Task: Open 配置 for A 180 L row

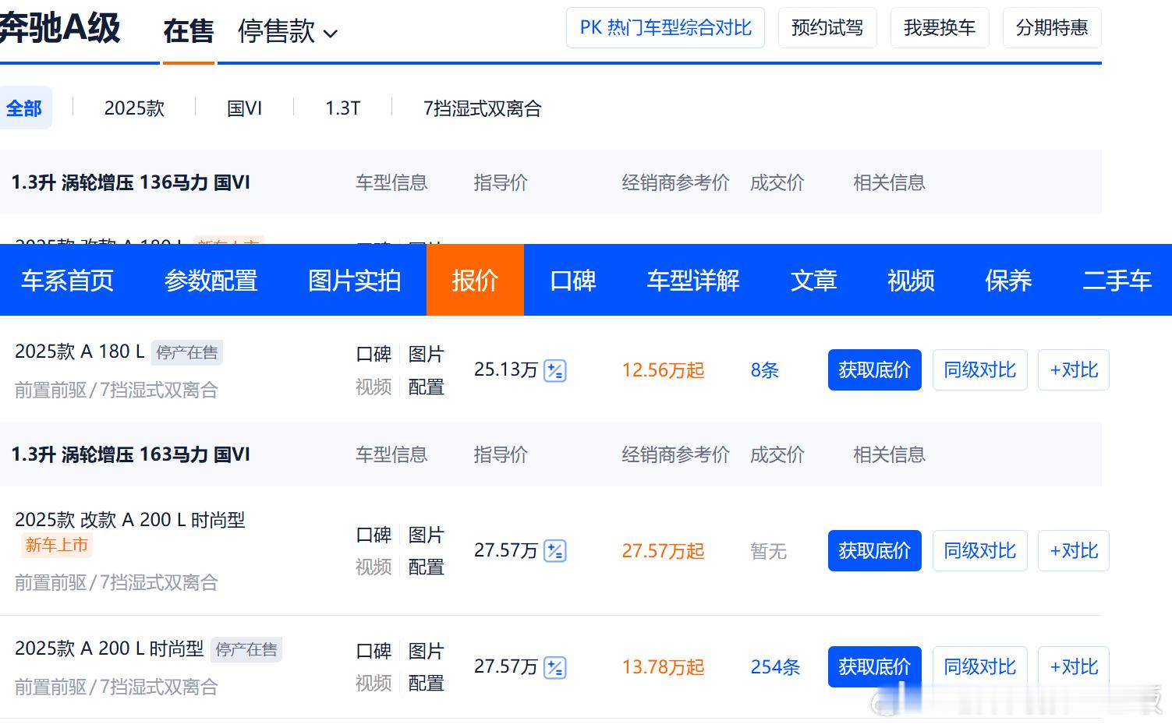Action: (427, 387)
